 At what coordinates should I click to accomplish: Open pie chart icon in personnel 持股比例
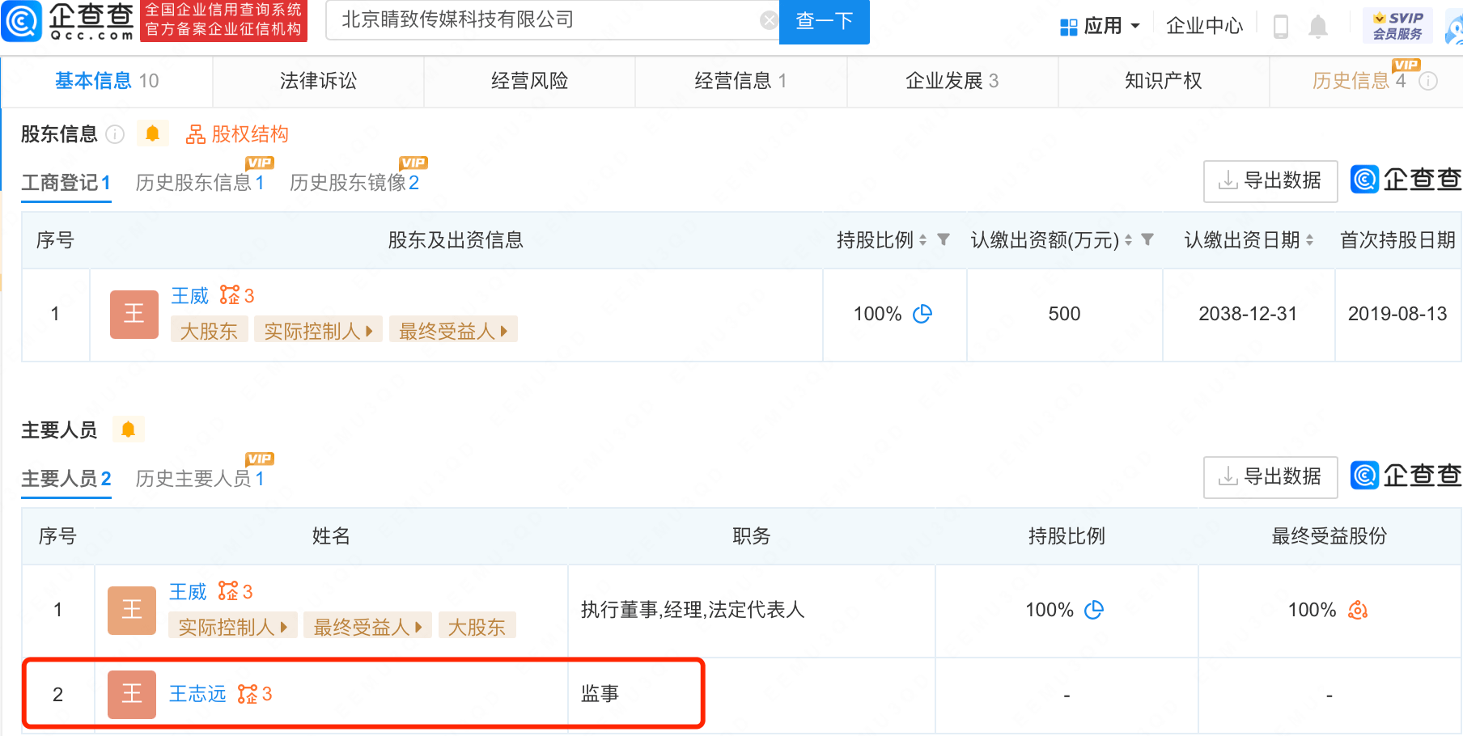point(1094,610)
